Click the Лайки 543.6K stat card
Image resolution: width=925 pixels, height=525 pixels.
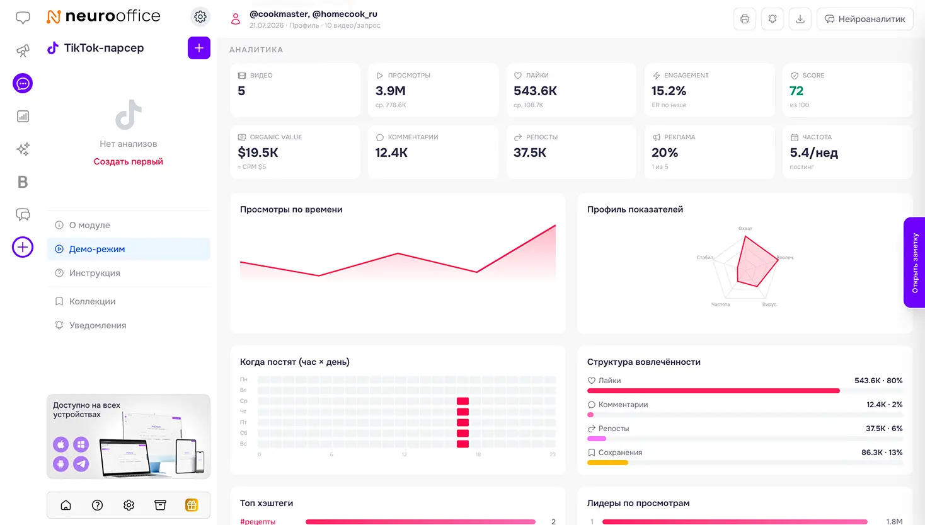tap(571, 89)
